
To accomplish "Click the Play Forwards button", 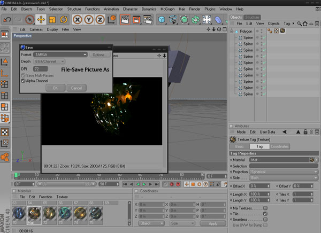I will pos(144,184).
